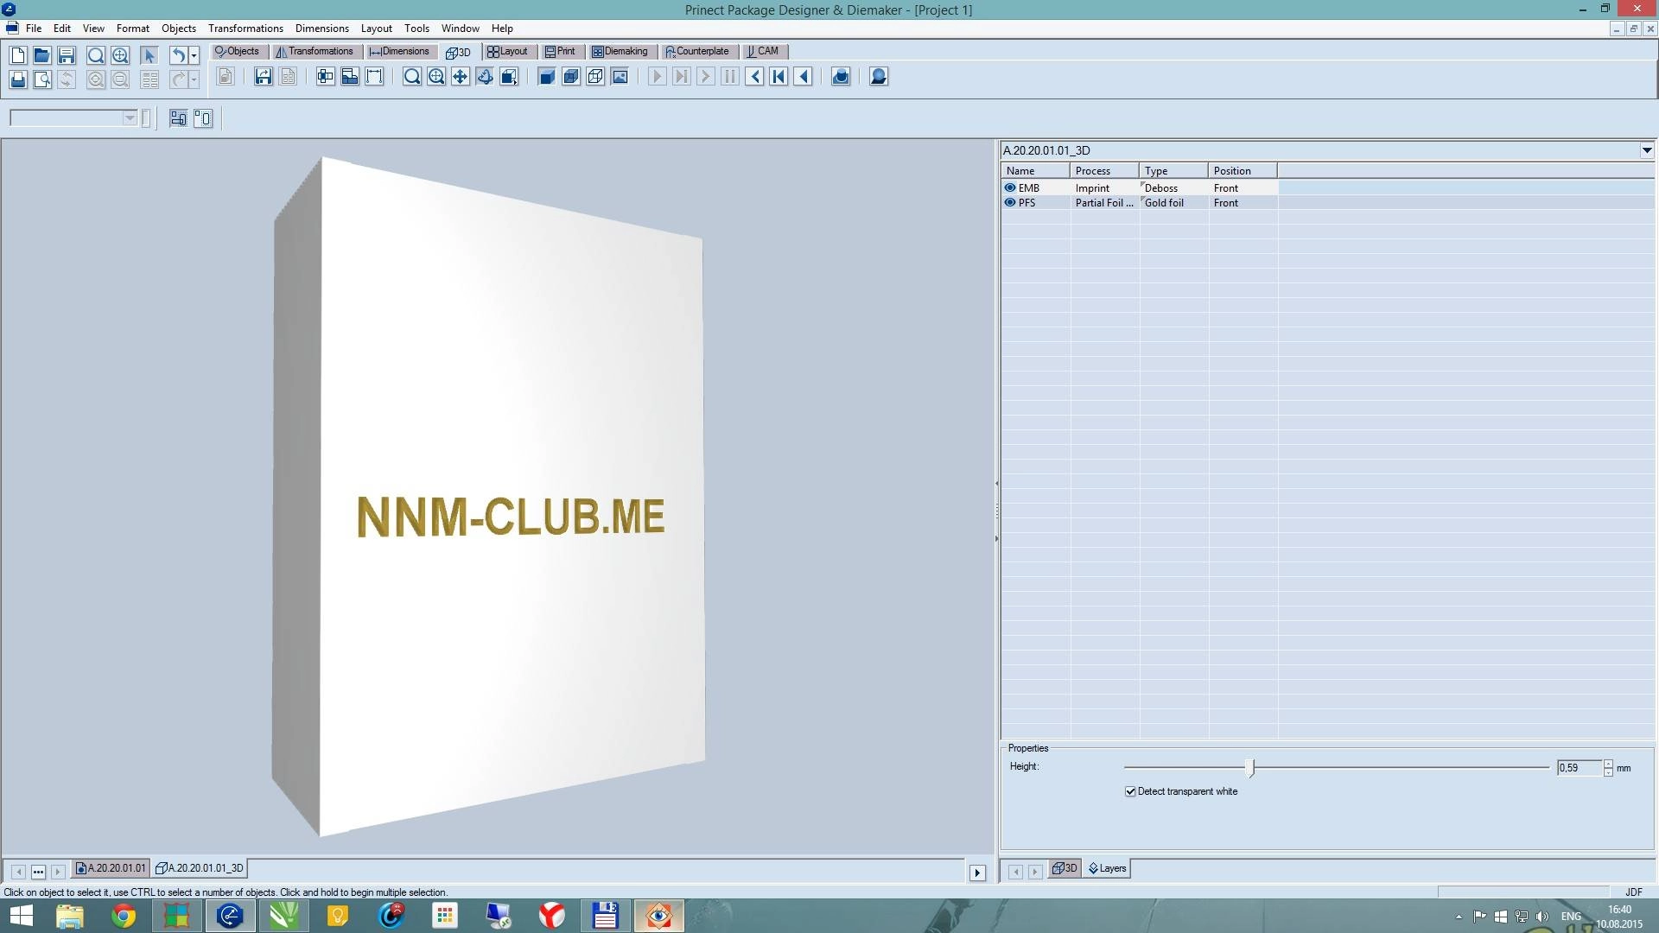
Task: Click the background image picture icon
Action: point(620,77)
